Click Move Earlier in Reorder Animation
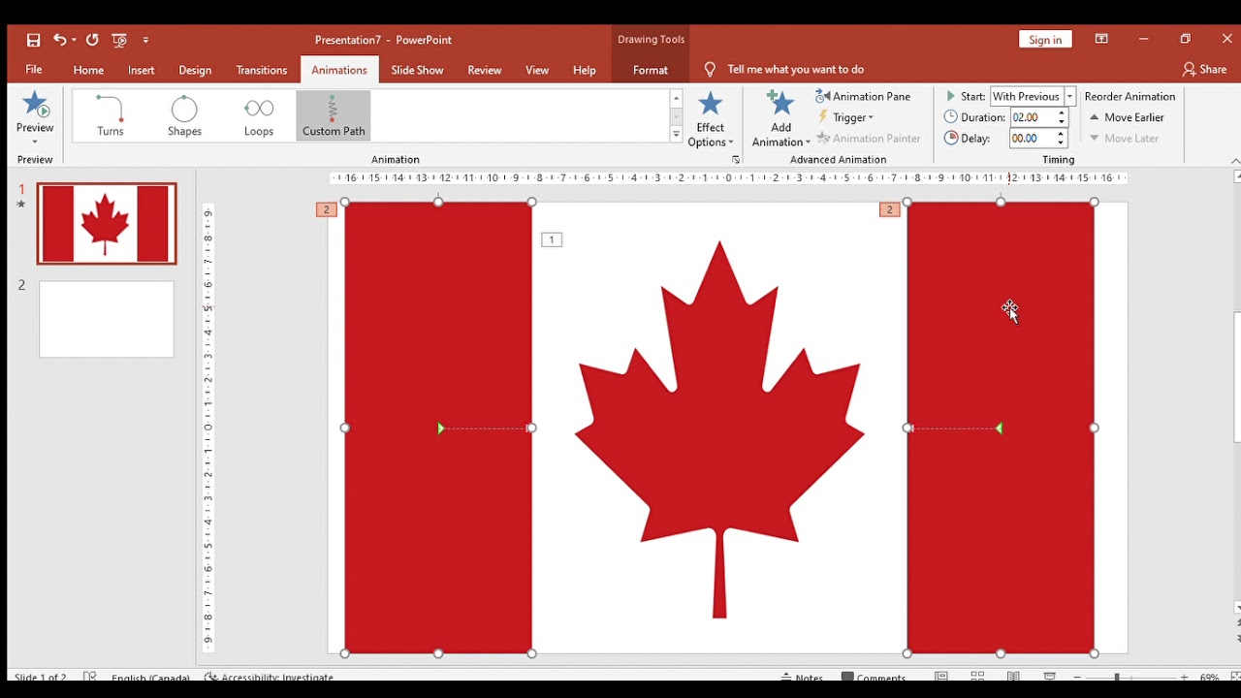The height and width of the screenshot is (698, 1241). [x=1127, y=117]
